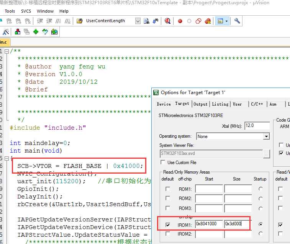Click the µVision icon in Options dialog title

(x=156, y=92)
